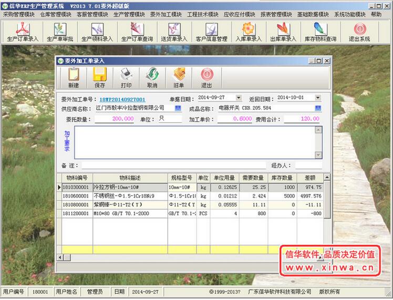Click the 费用合计 field showing 120.00

click(302, 119)
